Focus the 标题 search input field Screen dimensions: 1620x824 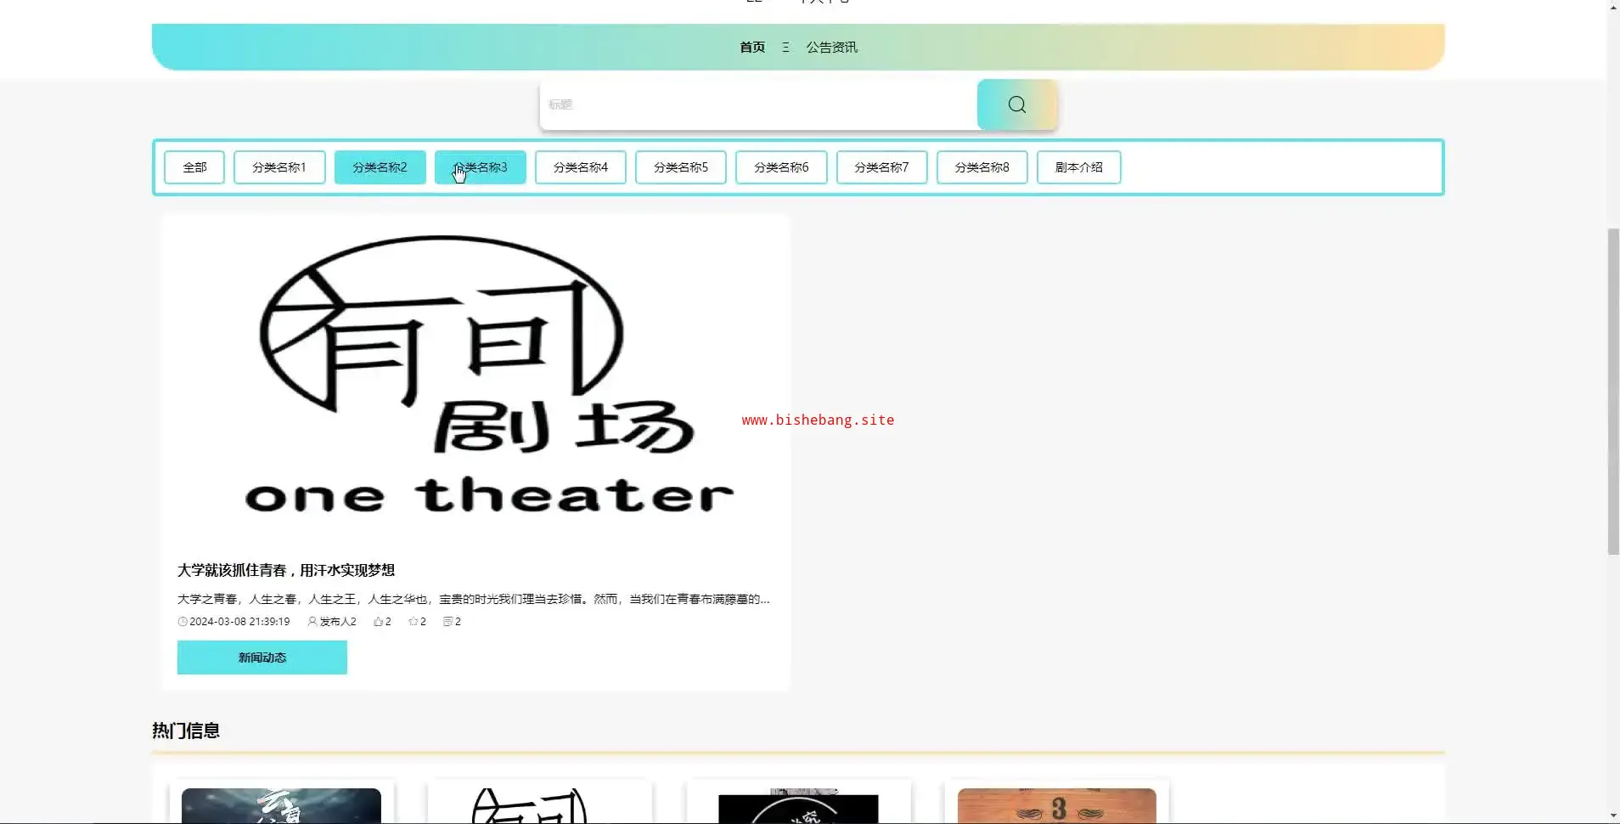tap(757, 104)
